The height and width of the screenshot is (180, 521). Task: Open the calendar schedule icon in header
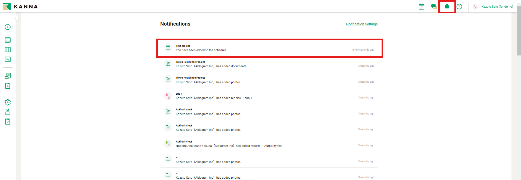point(421,7)
